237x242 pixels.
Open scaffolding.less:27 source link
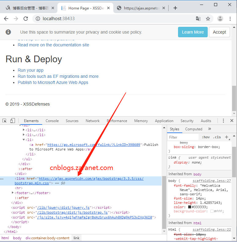pyautogui.click(x=212, y=181)
